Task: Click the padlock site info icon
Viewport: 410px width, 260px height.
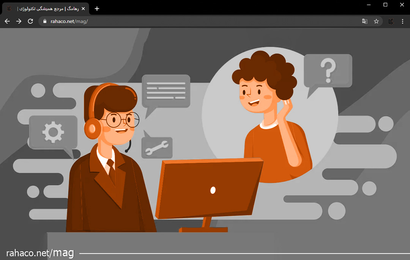Action: pyautogui.click(x=45, y=22)
